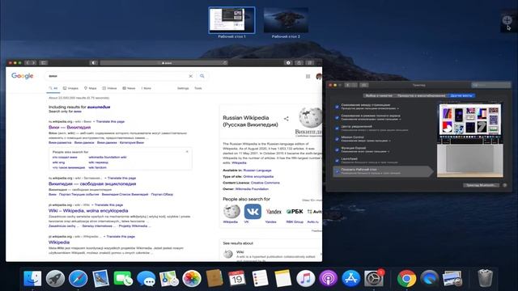Open Podcasts app in Dock
518x291 pixels.
tap(328, 278)
